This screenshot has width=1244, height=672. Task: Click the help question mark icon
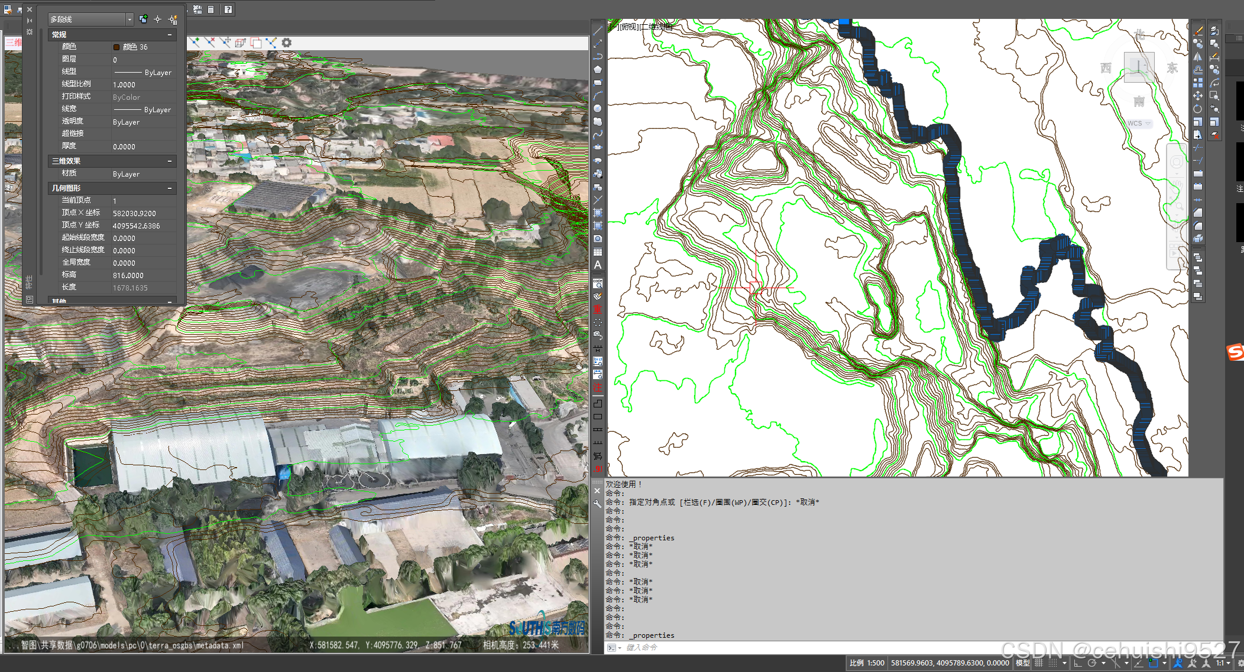tap(228, 9)
